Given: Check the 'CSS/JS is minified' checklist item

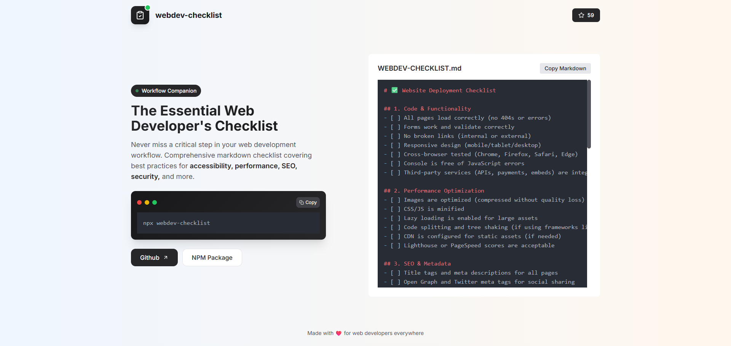Looking at the screenshot, I should [x=395, y=209].
